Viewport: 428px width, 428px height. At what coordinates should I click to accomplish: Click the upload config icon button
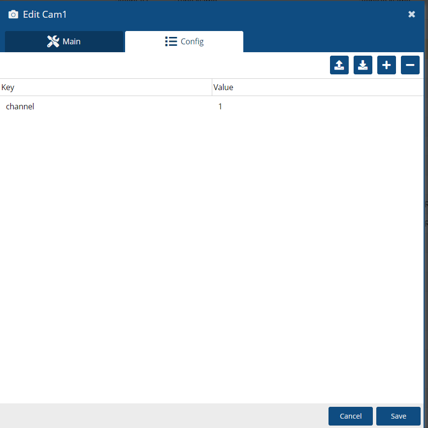pos(339,65)
